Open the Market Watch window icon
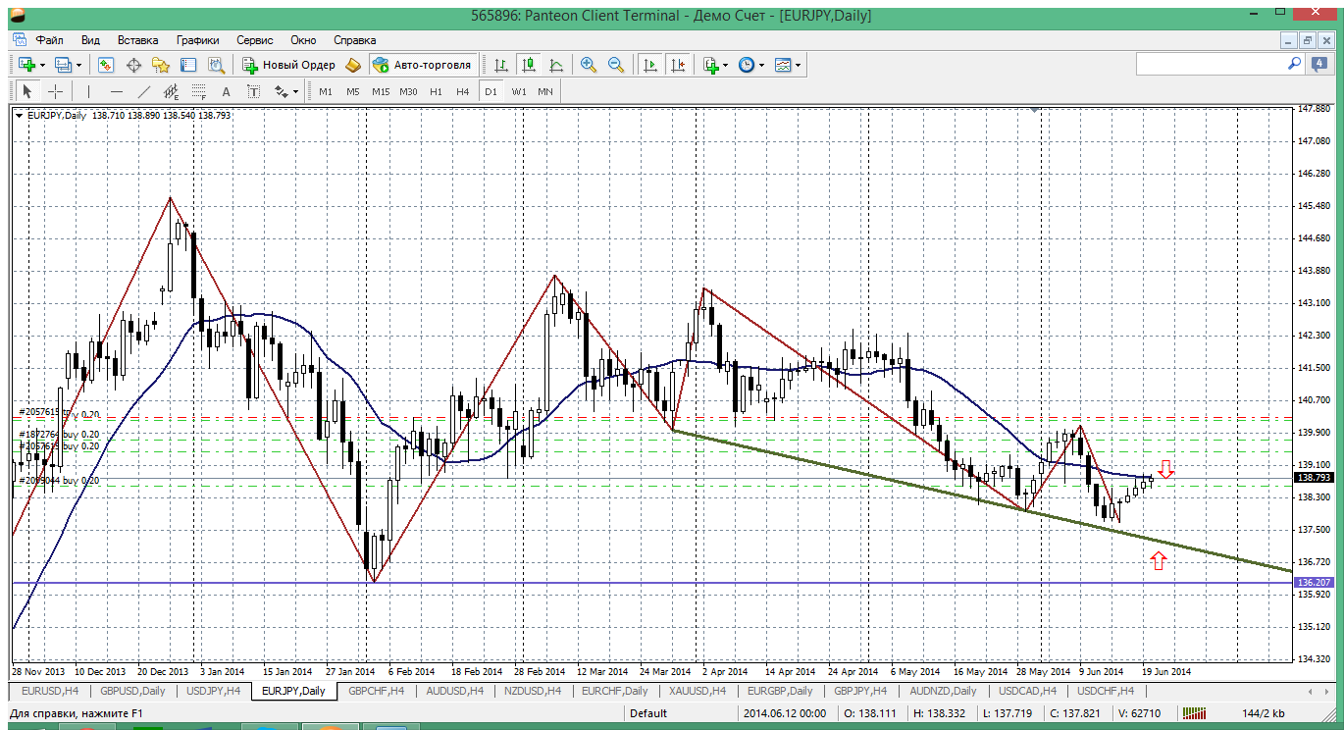The image size is (1344, 730). coord(106,65)
